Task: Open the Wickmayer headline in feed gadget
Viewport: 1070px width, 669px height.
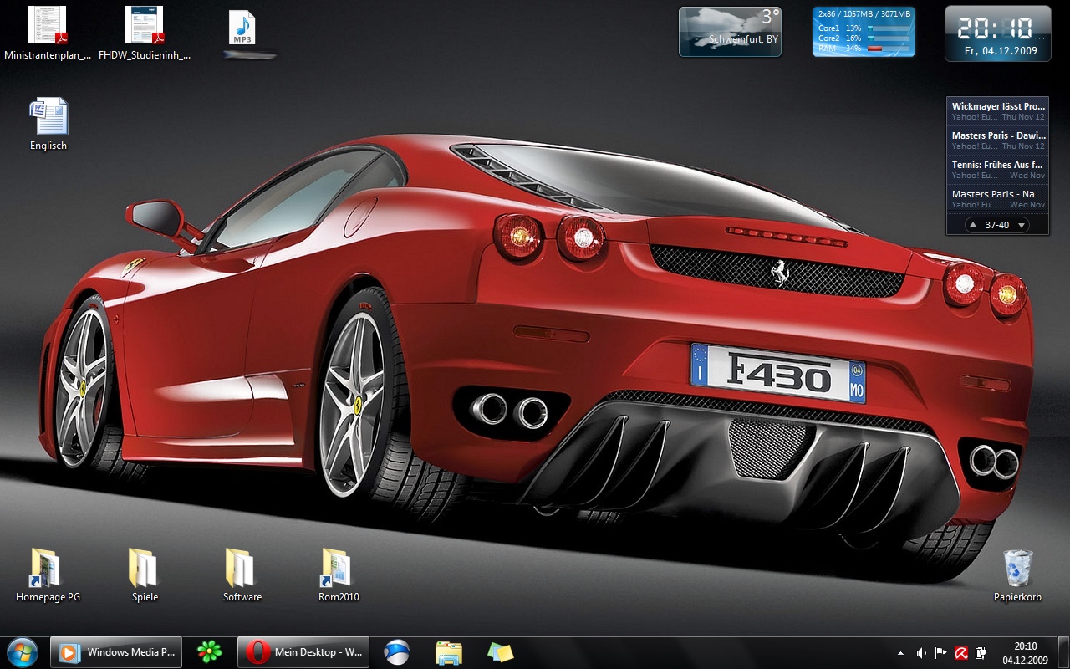Action: coord(998,107)
